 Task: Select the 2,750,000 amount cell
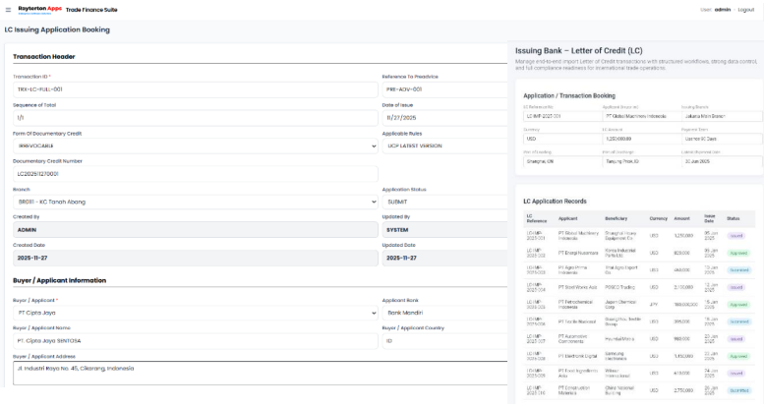(x=683, y=390)
